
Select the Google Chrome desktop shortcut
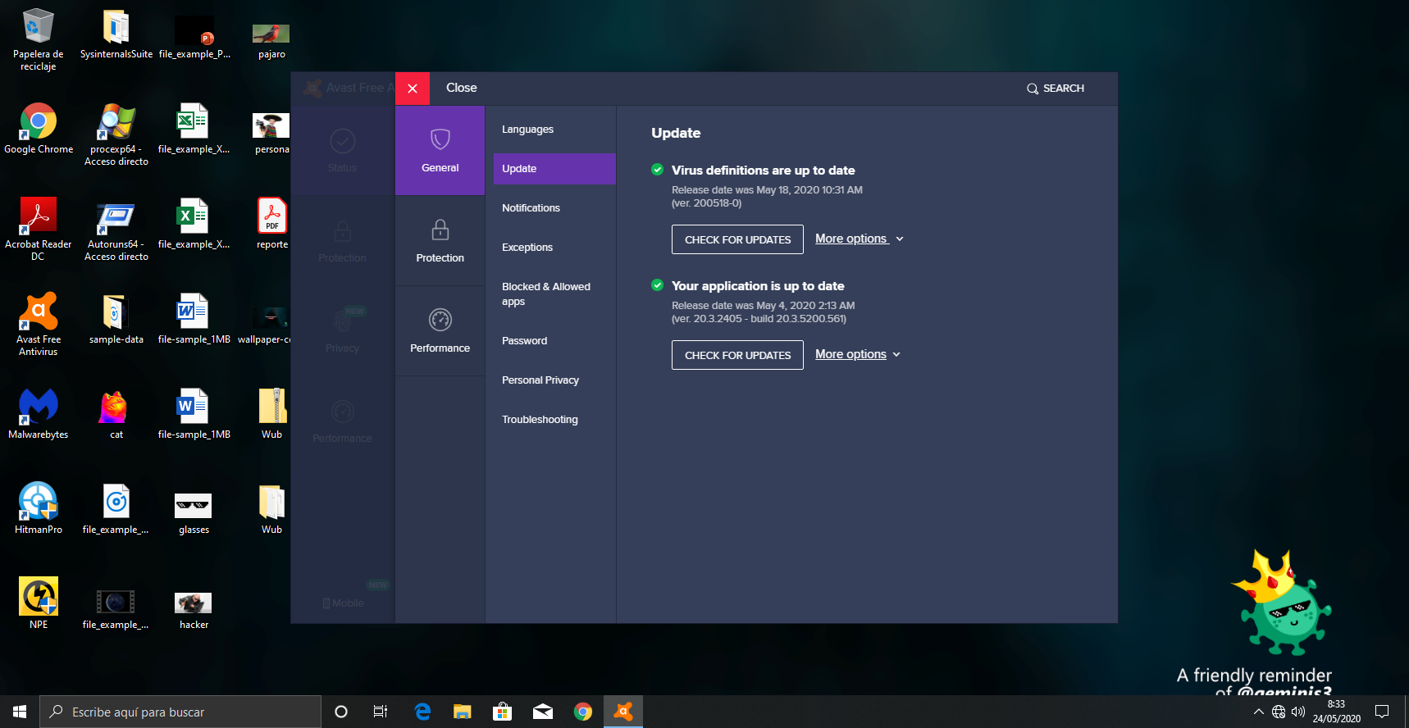39,130
